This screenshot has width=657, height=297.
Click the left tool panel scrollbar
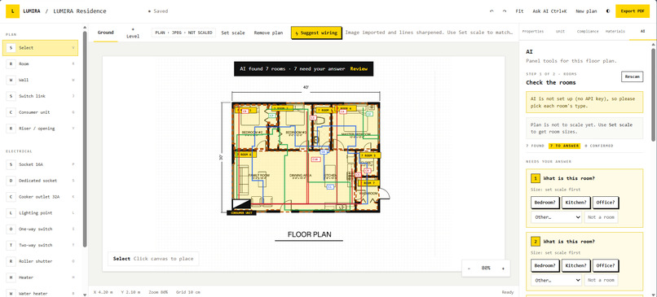(85, 138)
